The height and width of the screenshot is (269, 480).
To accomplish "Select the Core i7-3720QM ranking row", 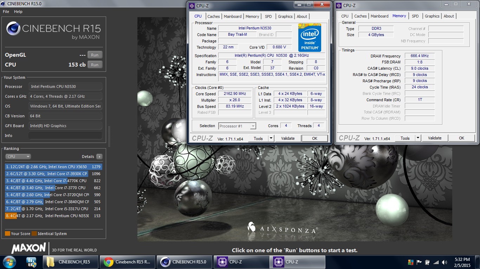I will [53, 195].
